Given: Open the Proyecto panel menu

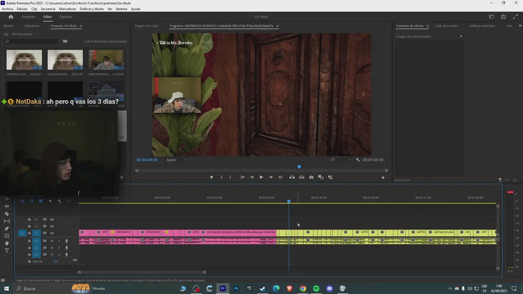Looking at the screenshot, I should [80, 26].
